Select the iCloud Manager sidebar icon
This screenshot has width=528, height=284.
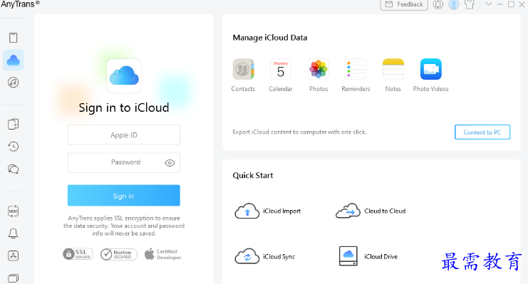[13, 60]
